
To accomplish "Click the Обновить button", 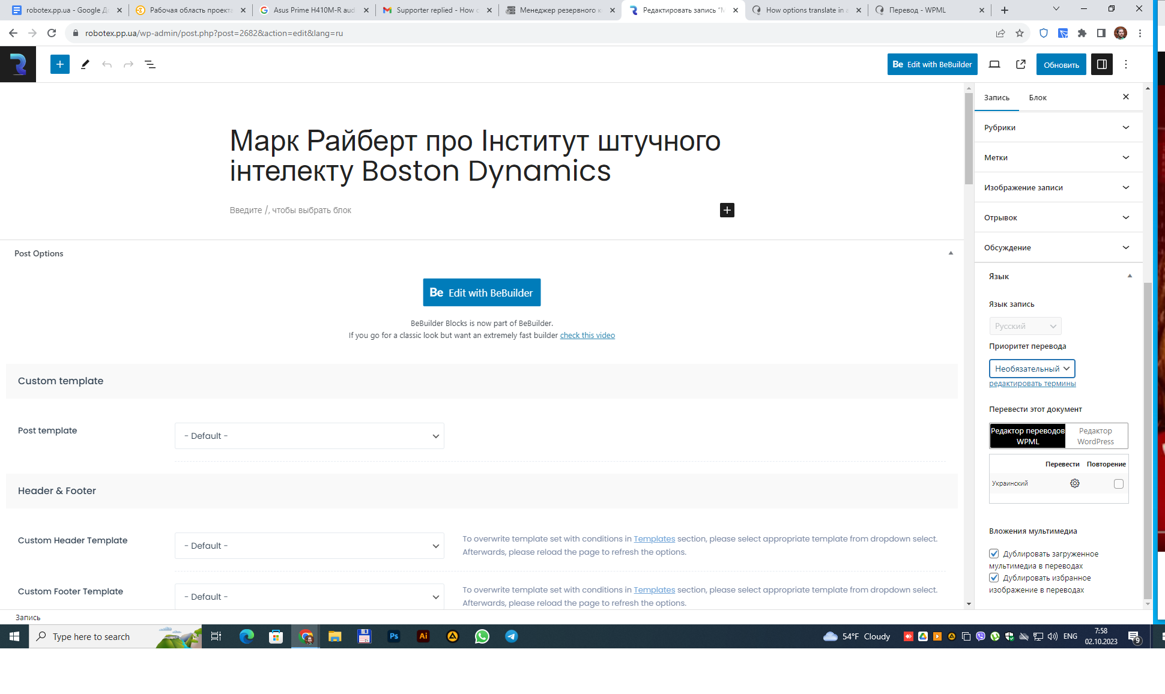I will 1061,64.
